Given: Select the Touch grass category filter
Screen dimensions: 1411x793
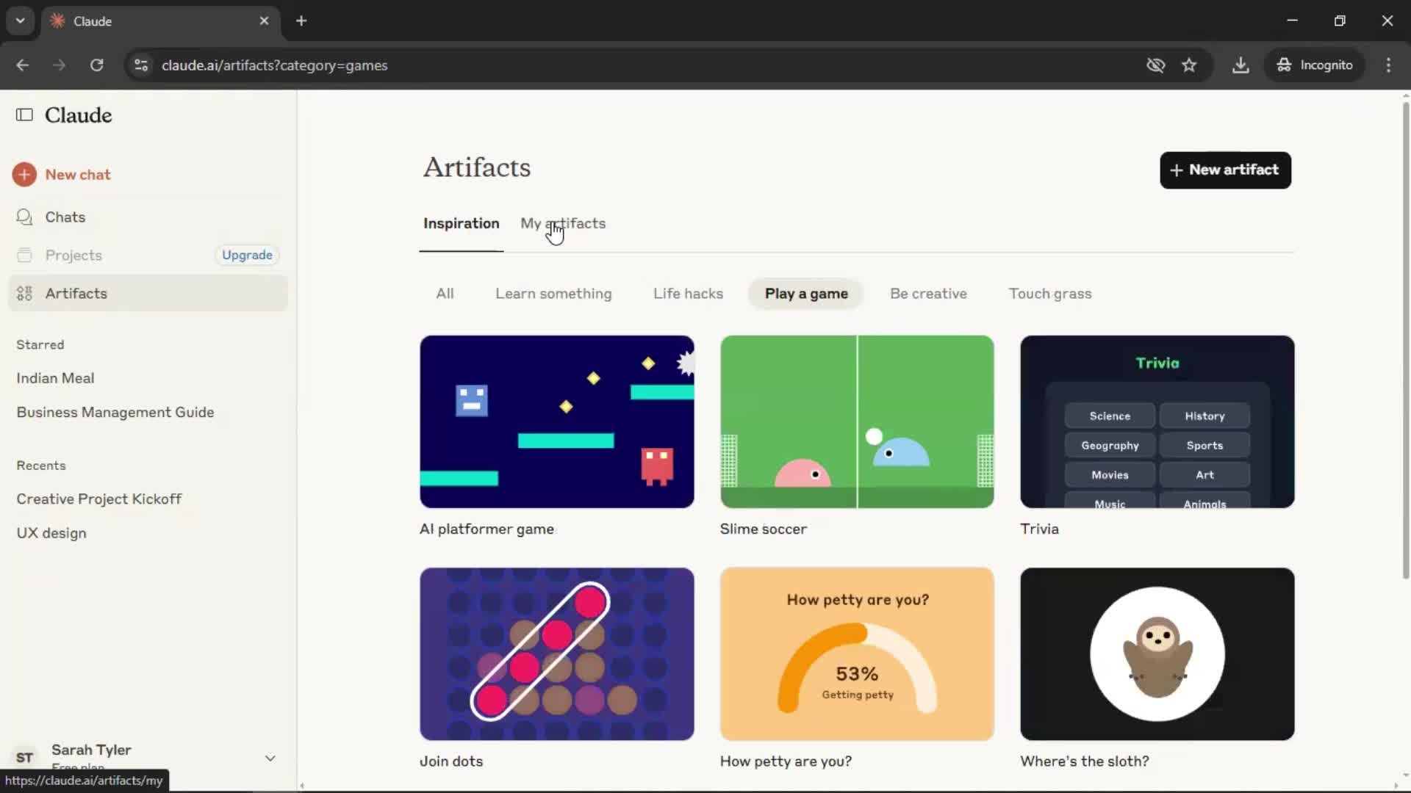Looking at the screenshot, I should click(1050, 294).
